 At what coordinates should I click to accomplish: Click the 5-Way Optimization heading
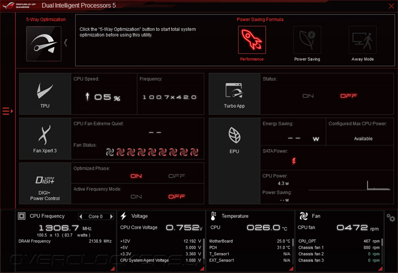coord(46,19)
